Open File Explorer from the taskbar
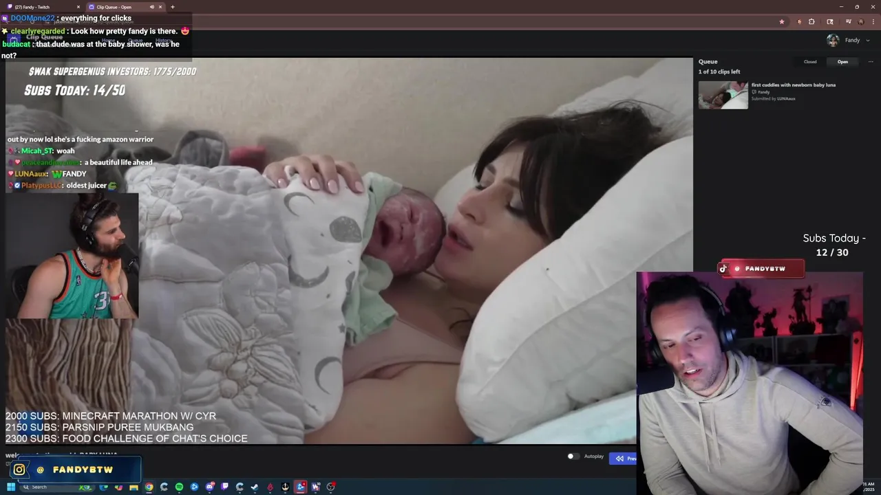 tap(134, 487)
